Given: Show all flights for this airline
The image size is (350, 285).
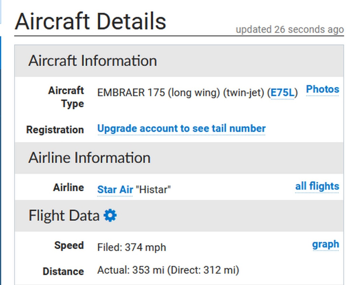Looking at the screenshot, I should click(317, 186).
